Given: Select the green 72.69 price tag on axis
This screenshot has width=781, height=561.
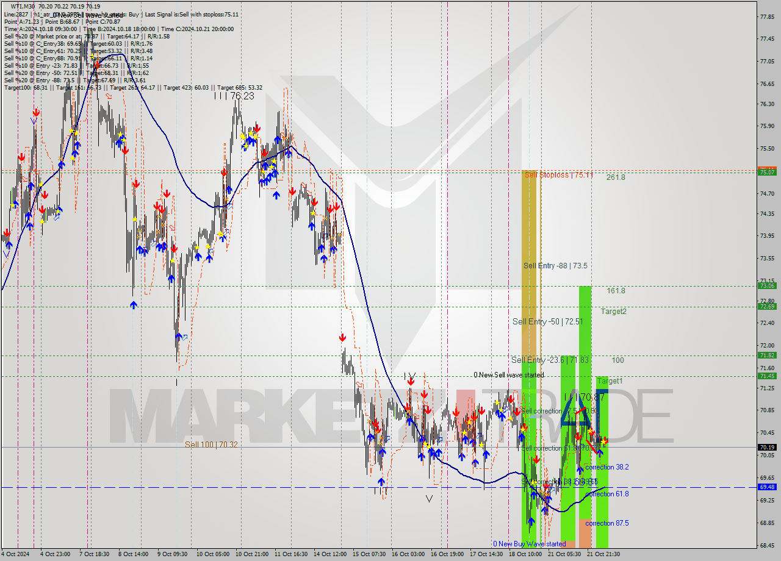Looking at the screenshot, I should [x=767, y=306].
